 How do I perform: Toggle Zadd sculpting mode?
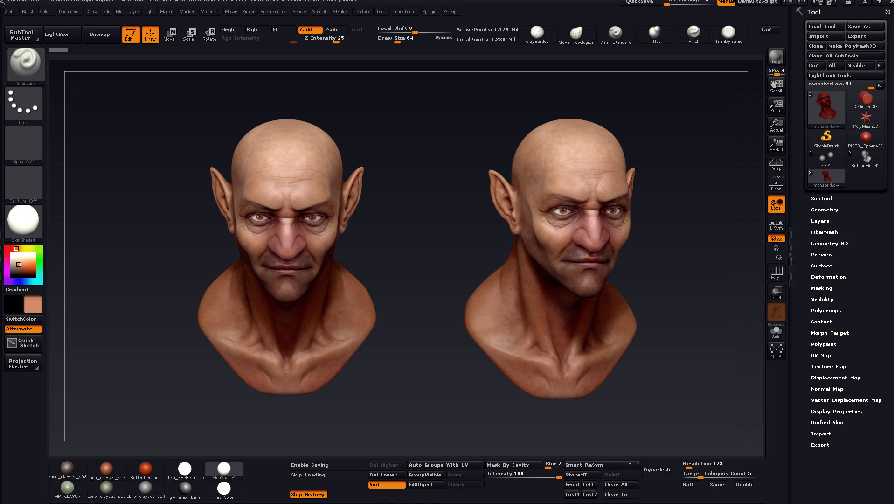click(310, 29)
